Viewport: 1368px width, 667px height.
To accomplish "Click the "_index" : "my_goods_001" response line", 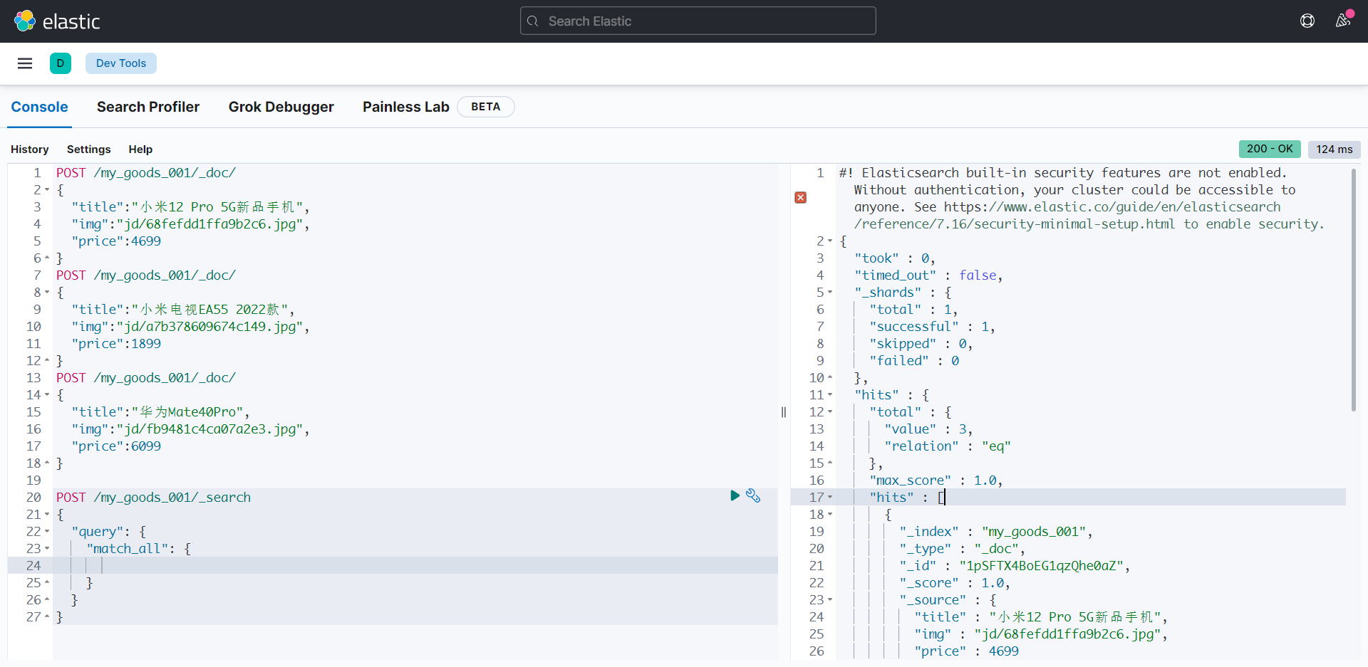I will tap(996, 532).
